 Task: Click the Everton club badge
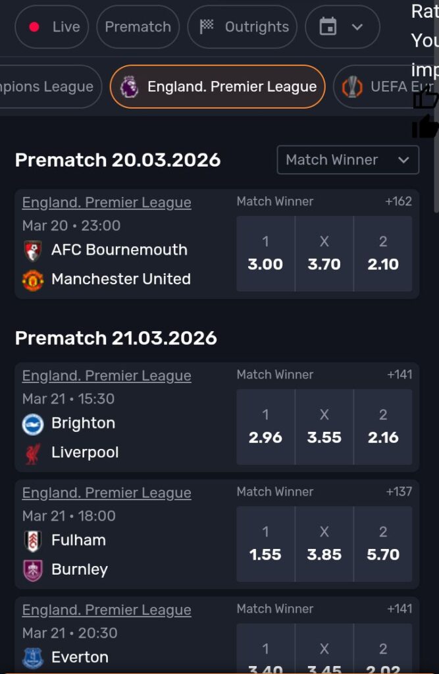(x=32, y=658)
